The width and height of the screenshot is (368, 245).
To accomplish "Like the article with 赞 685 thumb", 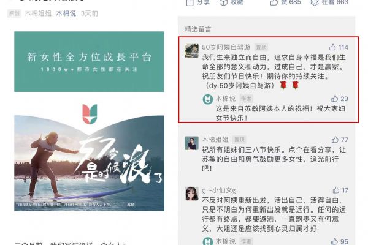I will [x=274, y=2].
